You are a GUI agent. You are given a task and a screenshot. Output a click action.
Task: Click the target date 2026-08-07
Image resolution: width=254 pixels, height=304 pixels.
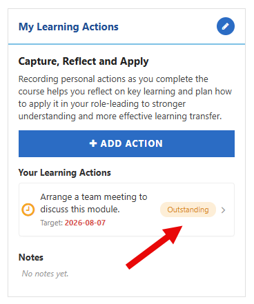(85, 223)
